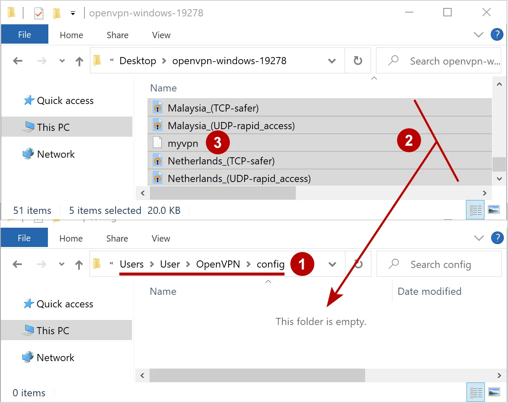
Task: Navigate up to the parent folder
Action: pos(79,61)
